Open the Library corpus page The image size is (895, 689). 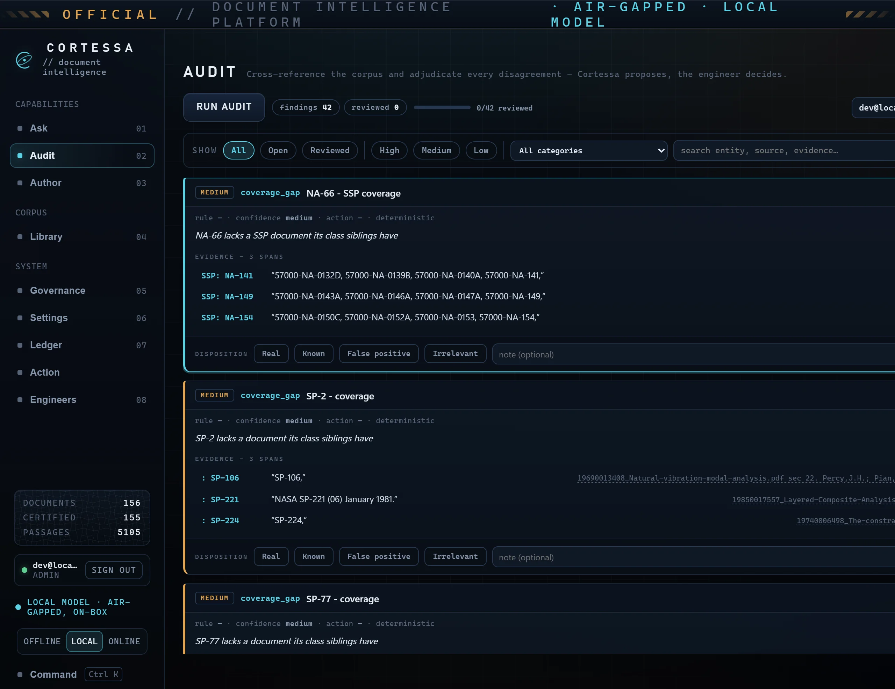82,237
